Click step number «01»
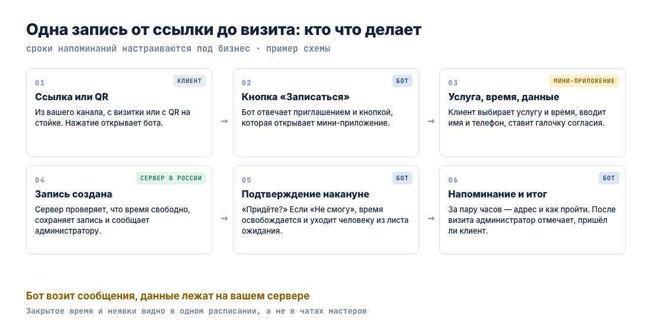 pyautogui.click(x=40, y=83)
